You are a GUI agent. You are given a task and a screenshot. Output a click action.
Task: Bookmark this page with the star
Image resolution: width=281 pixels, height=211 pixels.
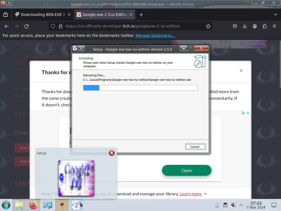pos(208,26)
